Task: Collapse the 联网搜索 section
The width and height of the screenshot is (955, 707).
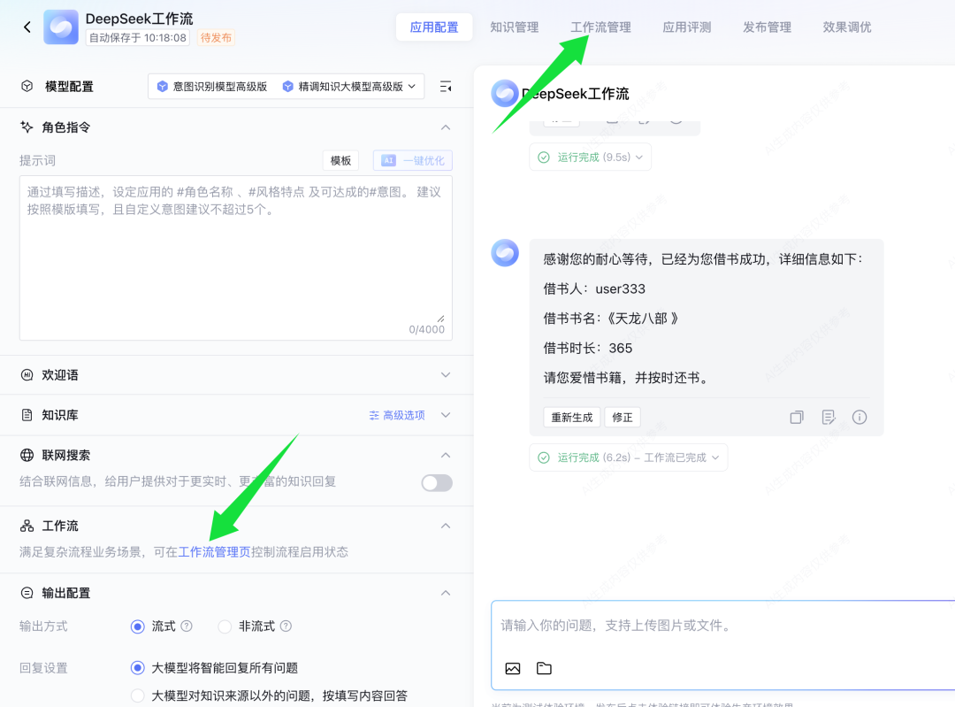Action: 446,456
